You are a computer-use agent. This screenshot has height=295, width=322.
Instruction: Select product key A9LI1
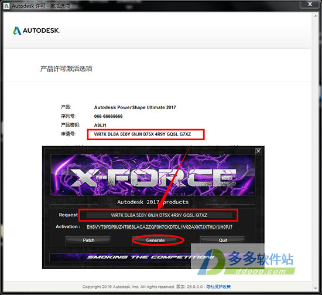[100, 126]
